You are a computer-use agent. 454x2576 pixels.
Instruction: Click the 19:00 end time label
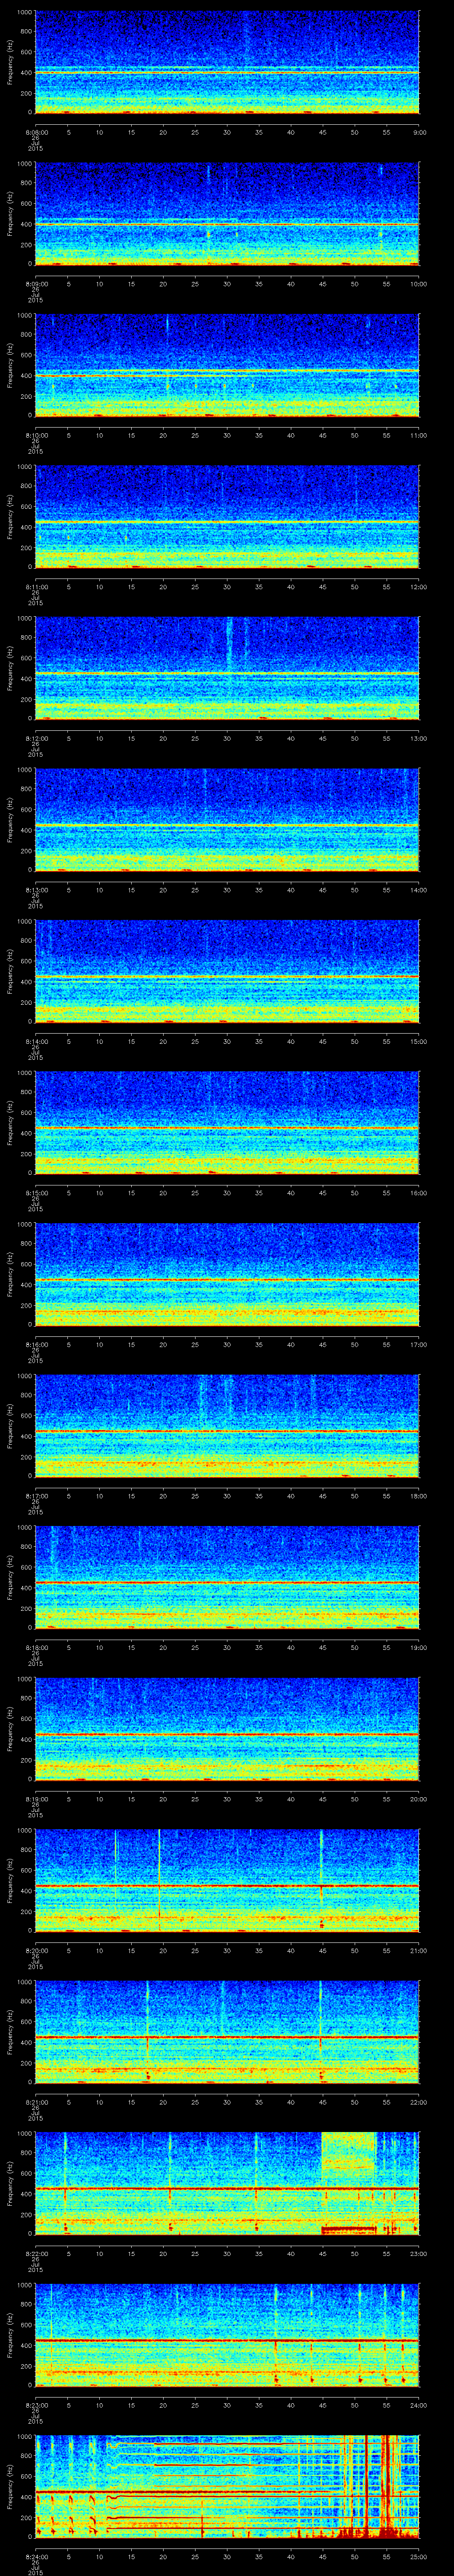[419, 1647]
